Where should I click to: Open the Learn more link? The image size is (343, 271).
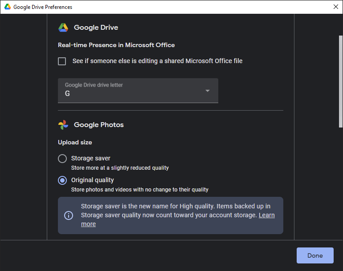267,215
